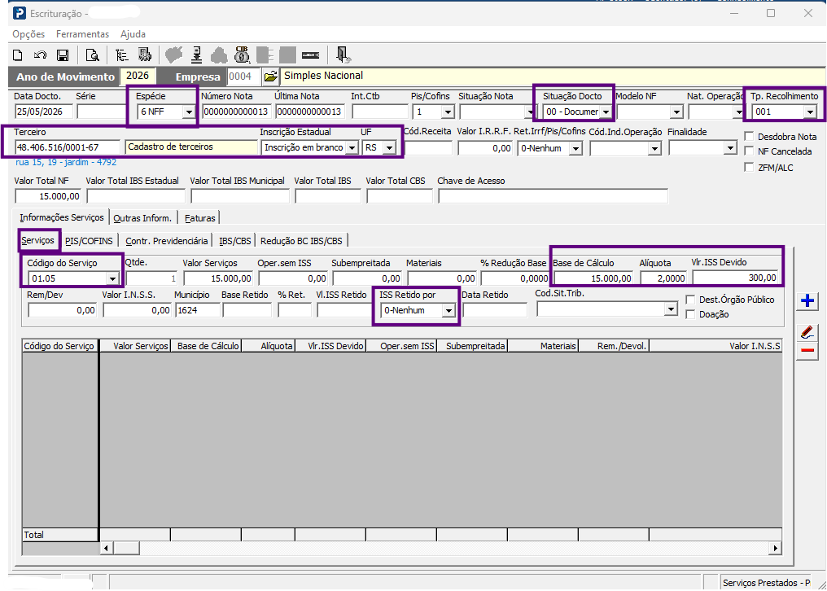Screen dimensions: 827x591
Task: Expand the Código do Serviço combo box
Action: point(112,278)
